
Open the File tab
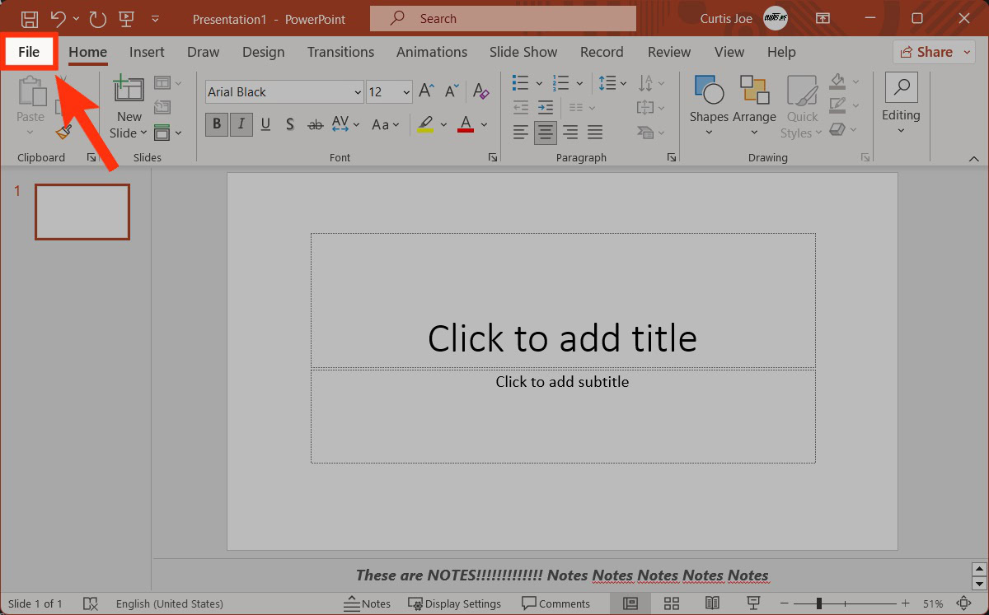coord(29,52)
